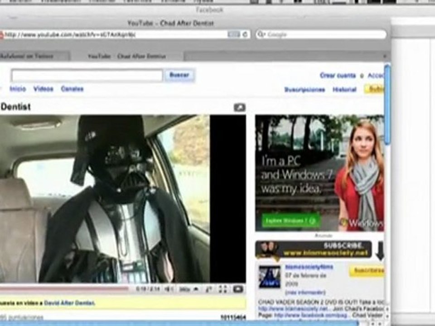Click the Acceder sign-in link
The width and height of the screenshot is (435, 326).
coord(376,76)
